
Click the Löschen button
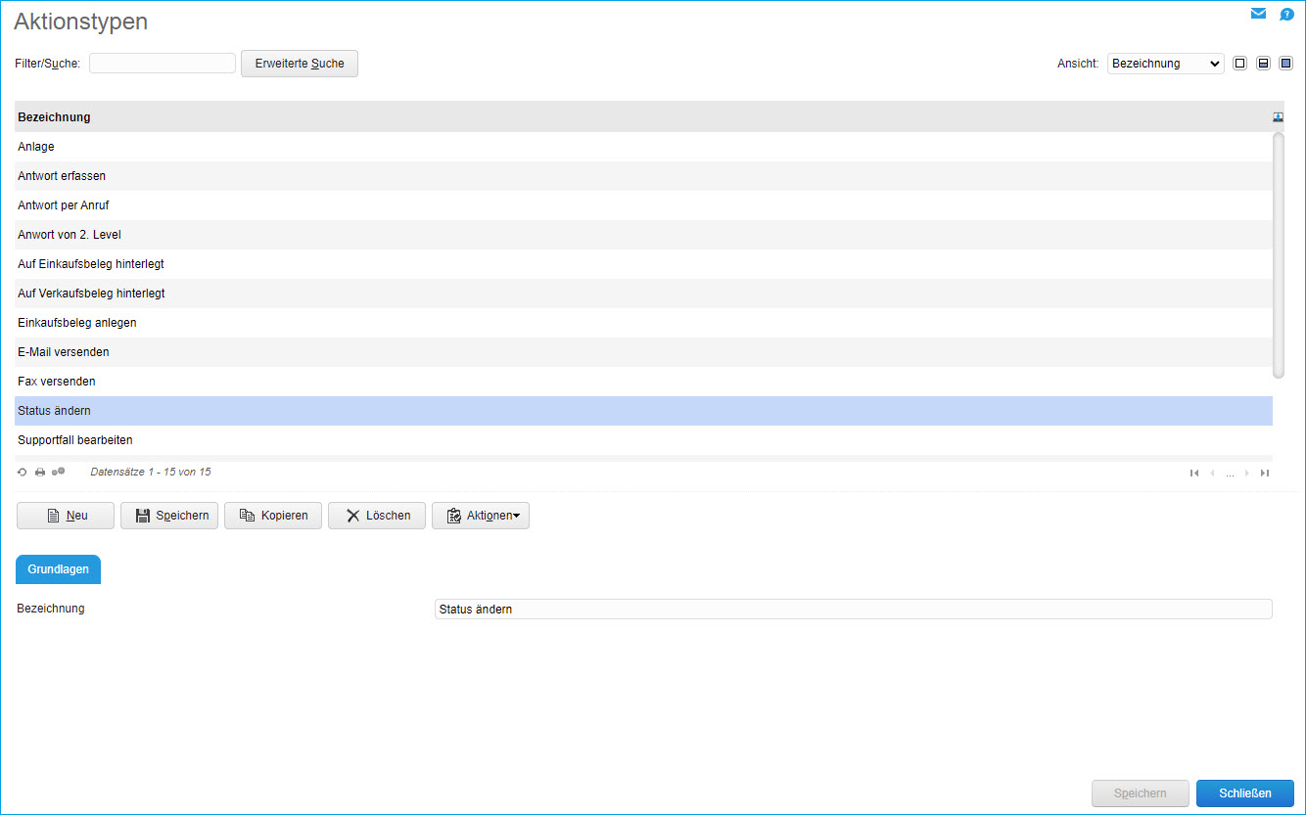(377, 516)
